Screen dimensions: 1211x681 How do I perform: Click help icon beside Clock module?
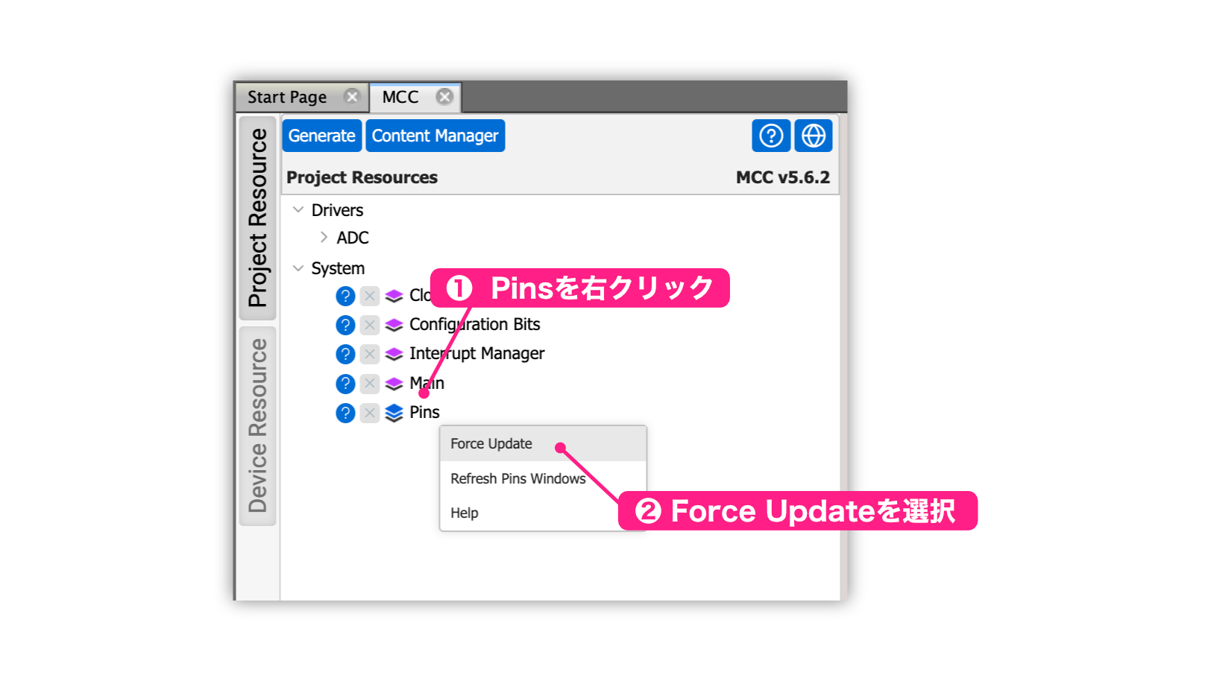click(x=345, y=296)
